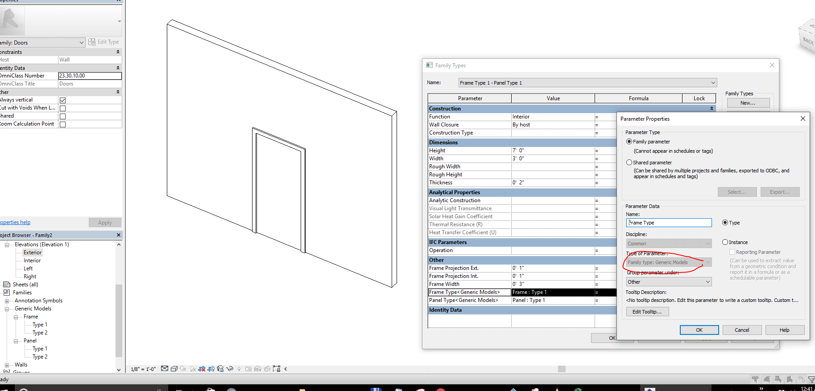Viewport: 815px width, 391px height.
Task: Toggle Select Pinned Elements status bar icon
Action: coord(778,379)
